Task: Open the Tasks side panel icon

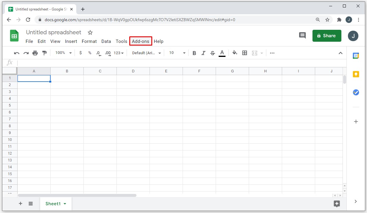Action: click(x=356, y=92)
